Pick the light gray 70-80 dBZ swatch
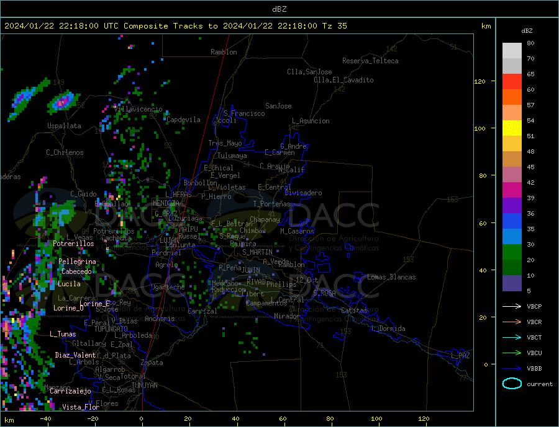The image size is (559, 427). tap(512, 51)
